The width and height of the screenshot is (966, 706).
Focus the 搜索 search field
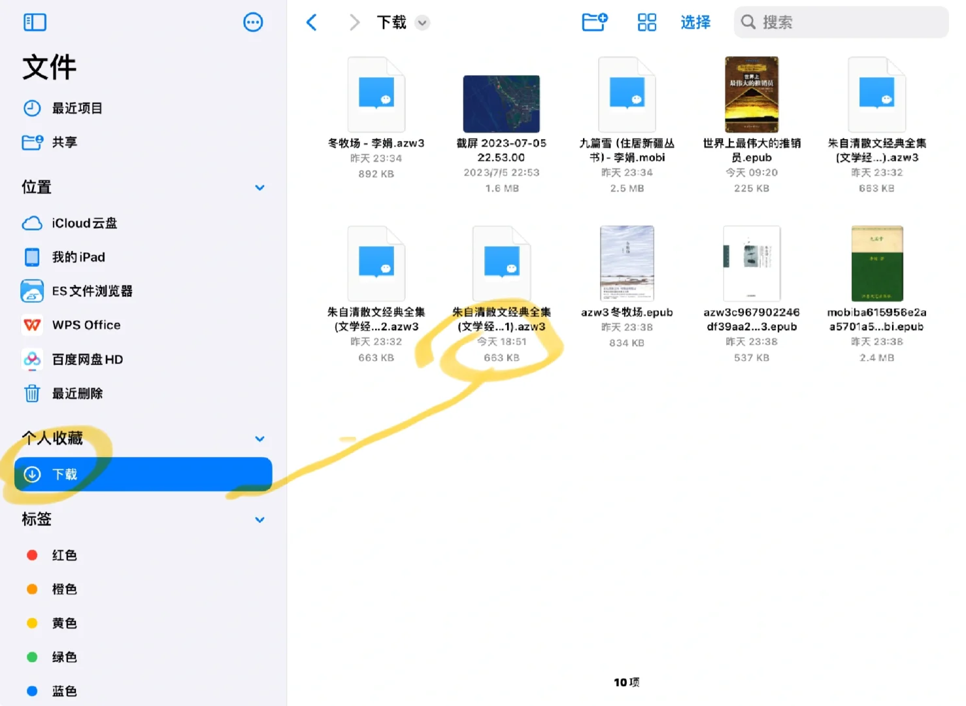(x=841, y=22)
